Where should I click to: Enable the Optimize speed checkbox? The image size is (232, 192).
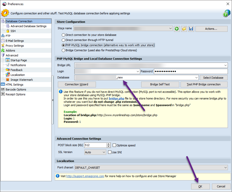114,145
